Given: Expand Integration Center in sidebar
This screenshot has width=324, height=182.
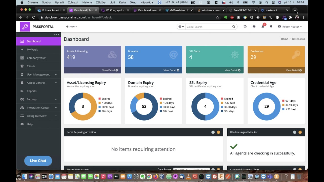Looking at the screenshot, I should point(38,108).
